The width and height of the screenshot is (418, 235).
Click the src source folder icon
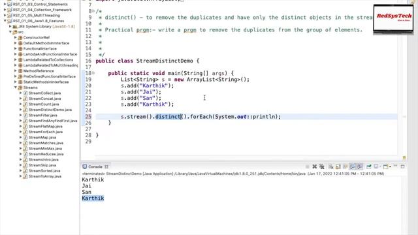click(15, 32)
